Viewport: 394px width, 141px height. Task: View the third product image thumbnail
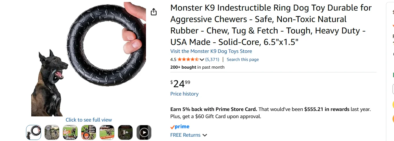[70, 132]
